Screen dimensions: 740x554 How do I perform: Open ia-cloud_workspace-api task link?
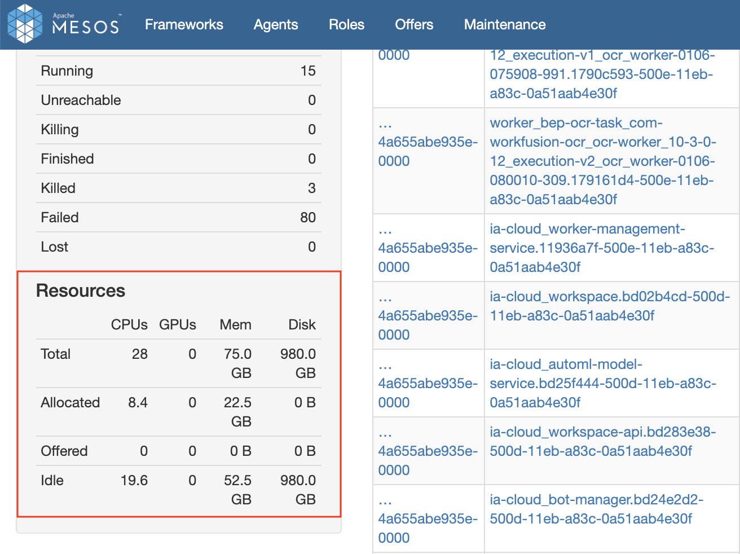(603, 441)
